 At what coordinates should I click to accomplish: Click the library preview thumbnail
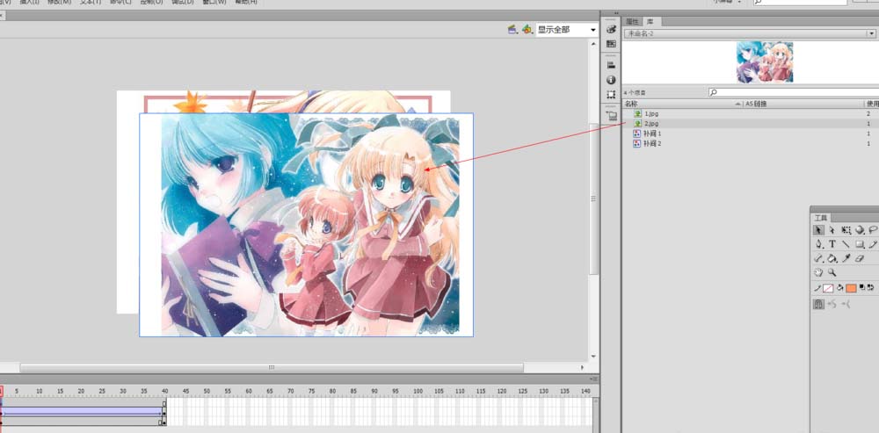[x=765, y=61]
